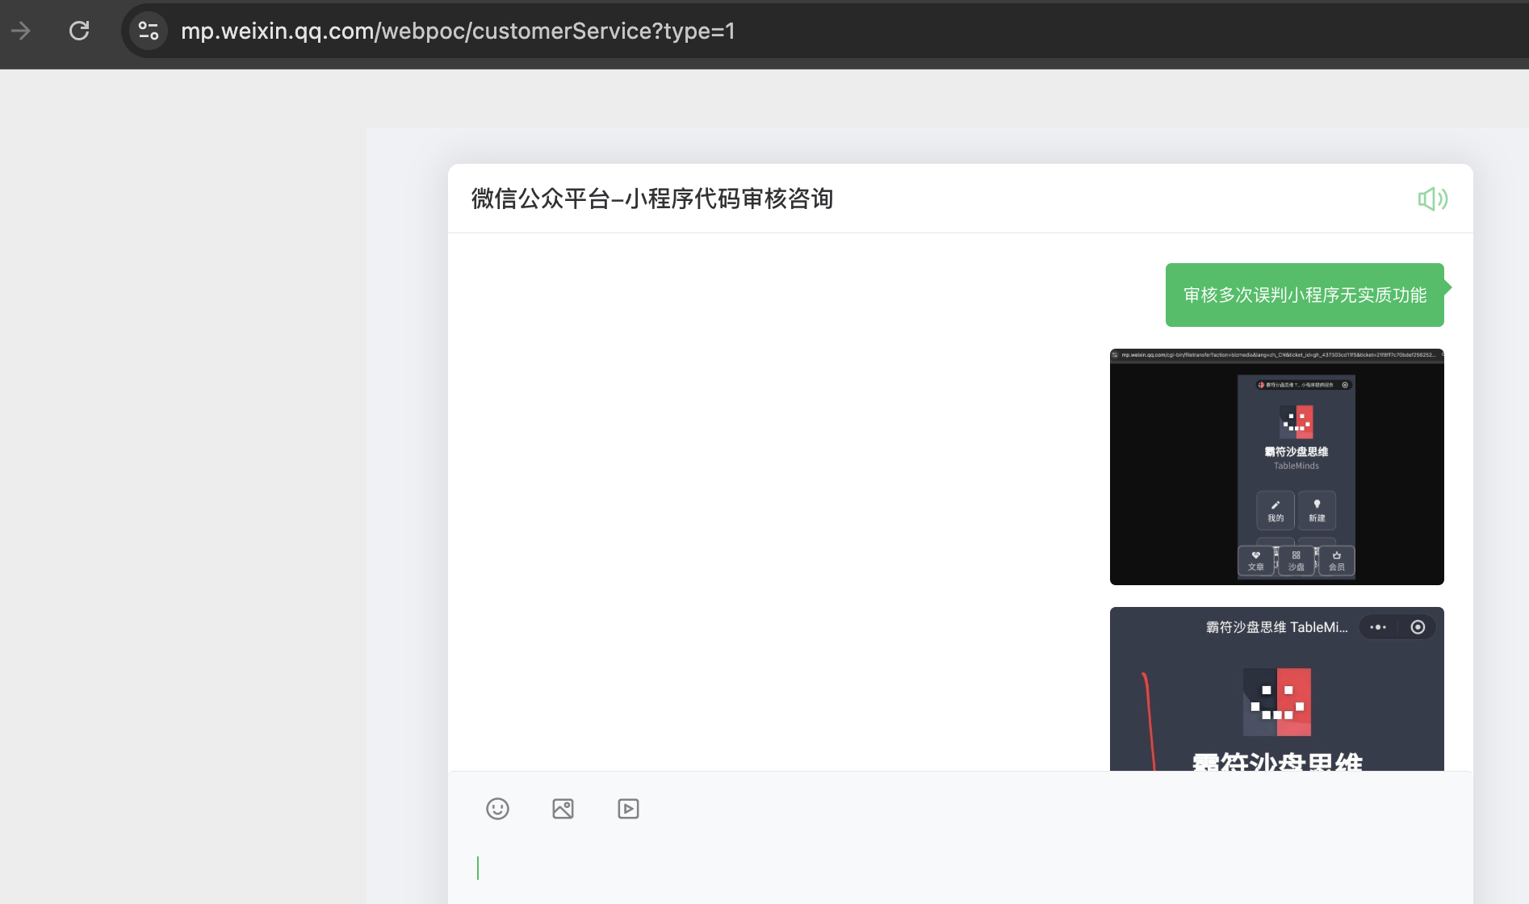Focus the message text input area

pyautogui.click(x=961, y=868)
